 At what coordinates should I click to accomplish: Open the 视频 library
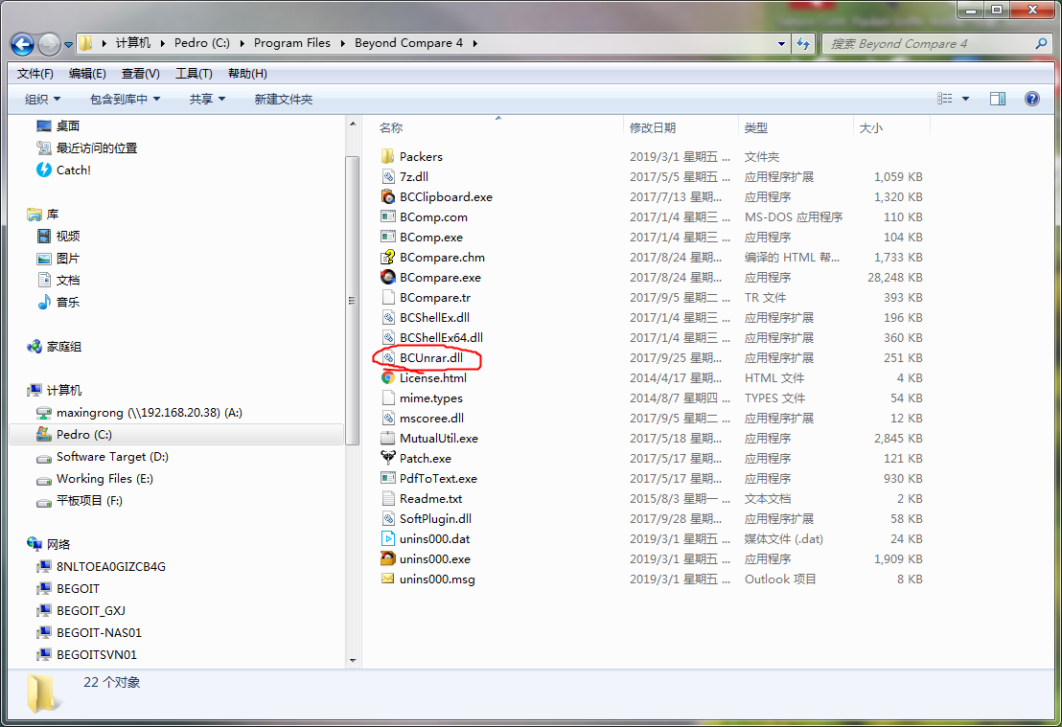click(x=58, y=236)
